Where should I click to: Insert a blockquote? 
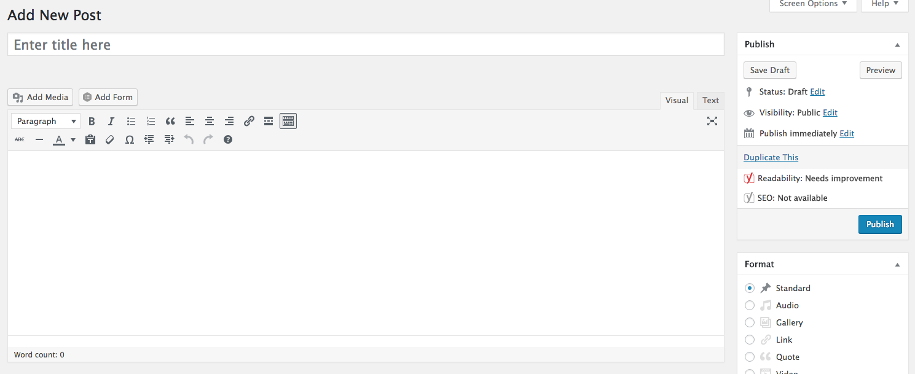click(170, 121)
